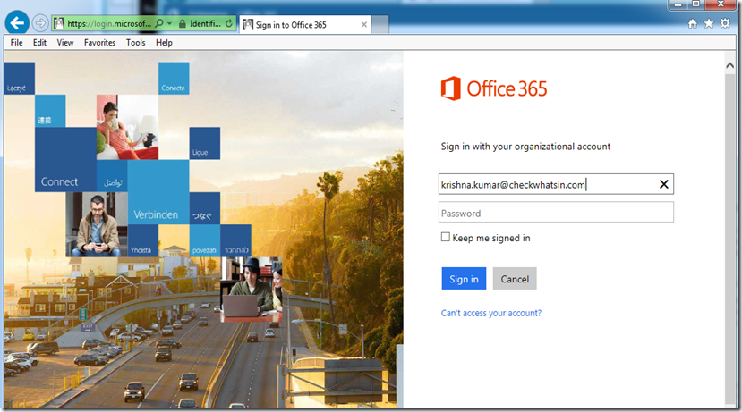Click the Yhdista tile
Viewport: 742px width, 412px height.
pos(143,240)
